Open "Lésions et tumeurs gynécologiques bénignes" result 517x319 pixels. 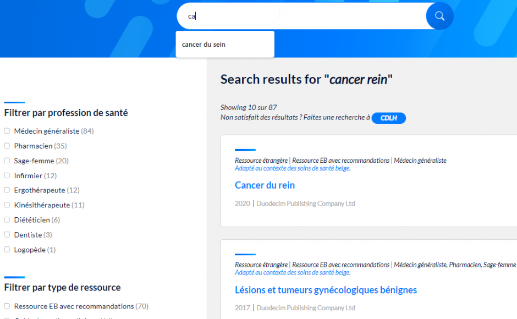pos(326,290)
